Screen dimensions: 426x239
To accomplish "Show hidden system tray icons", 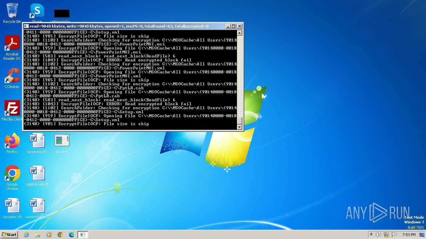I will coord(371,235).
